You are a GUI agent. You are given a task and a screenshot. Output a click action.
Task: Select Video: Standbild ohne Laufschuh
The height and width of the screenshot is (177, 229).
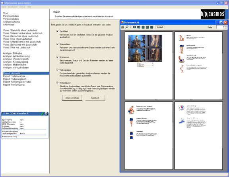tap(20, 30)
